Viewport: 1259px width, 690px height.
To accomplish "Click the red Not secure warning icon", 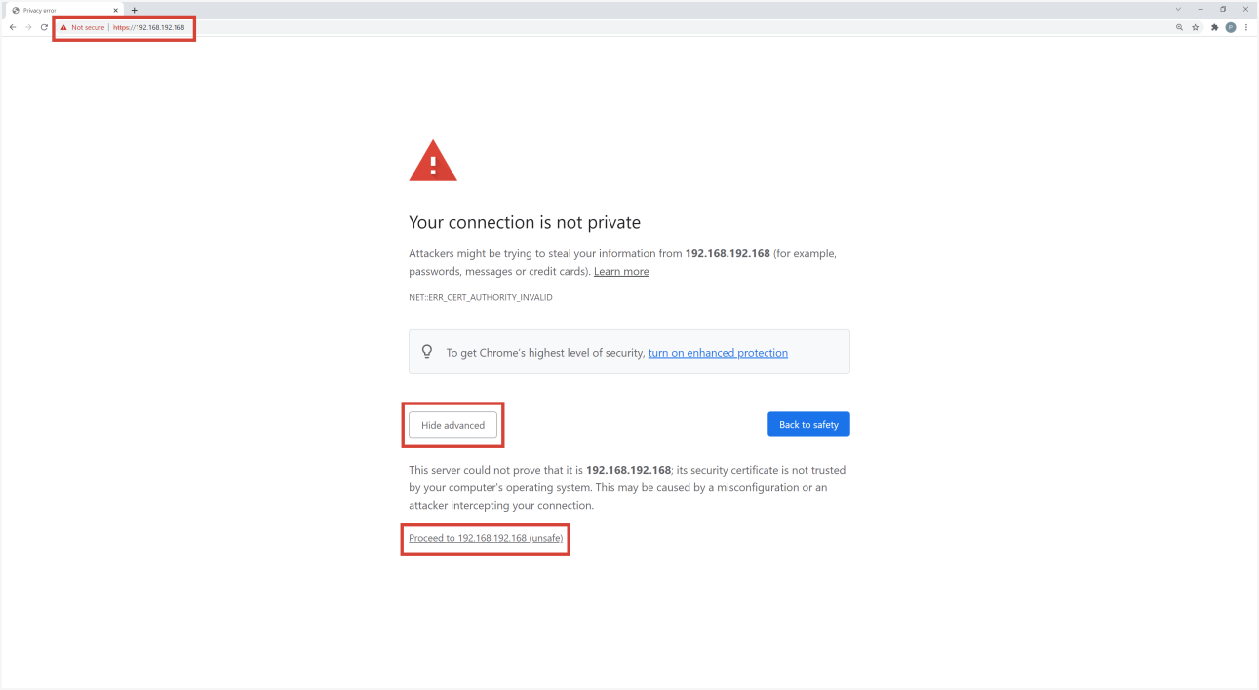I will 64,27.
